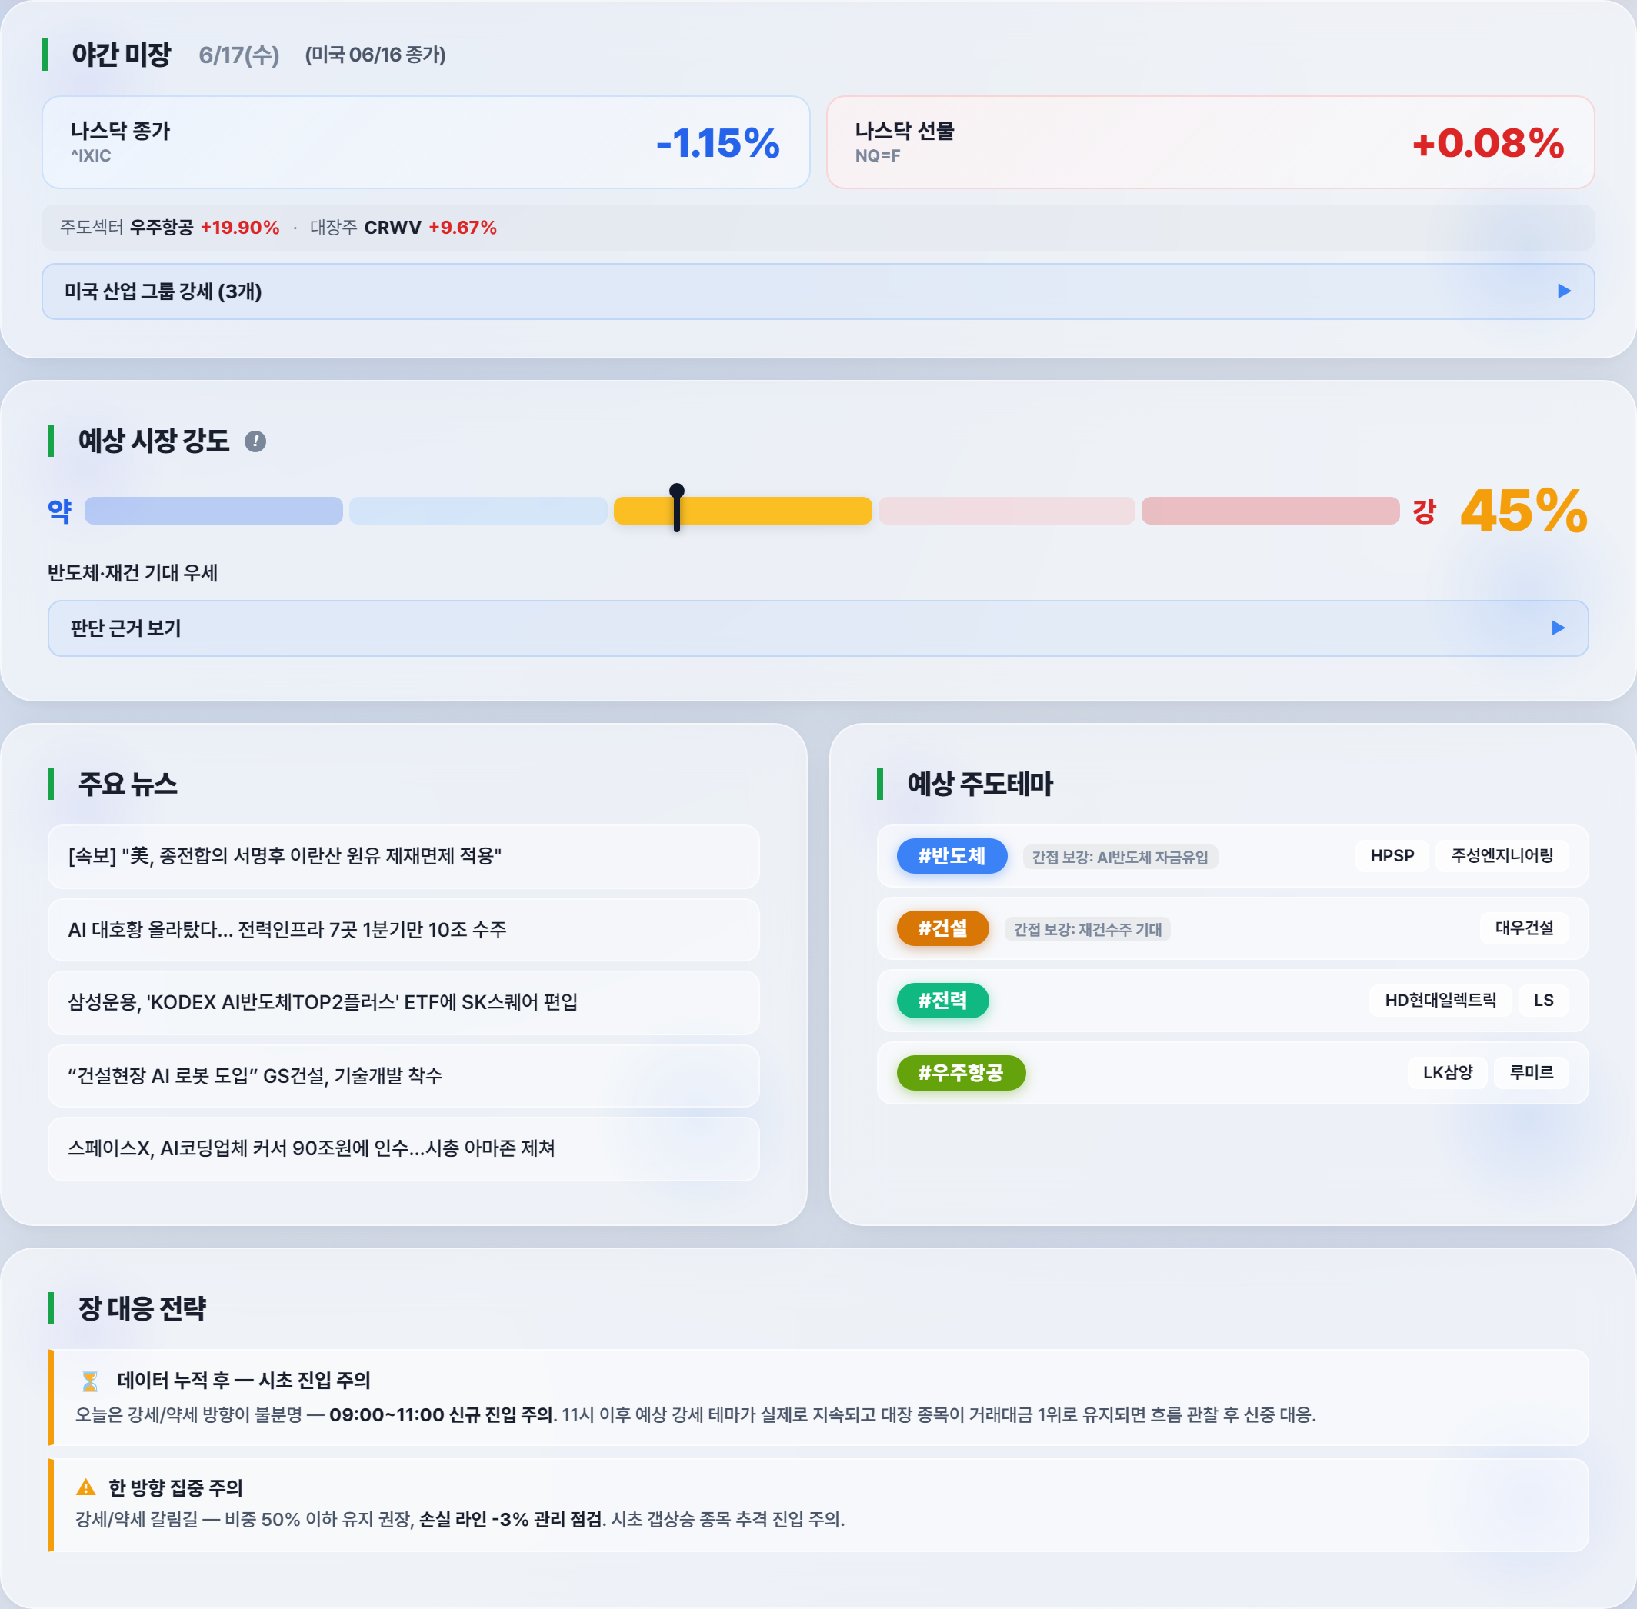The width and height of the screenshot is (1637, 1609).
Task: Click the darkest pink strong segment
Action: click(1270, 511)
